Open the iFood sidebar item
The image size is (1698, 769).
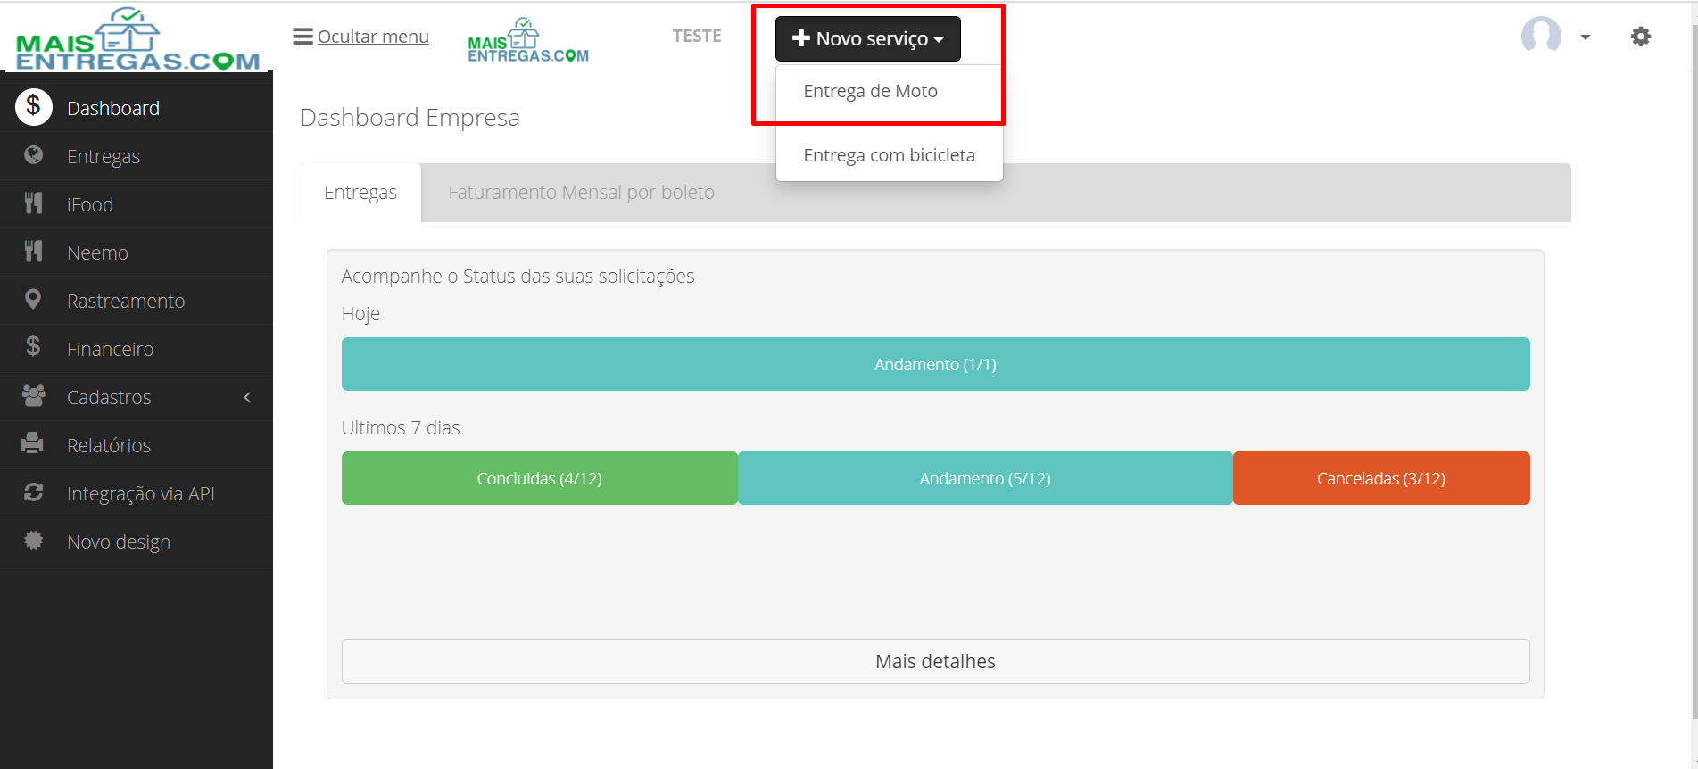click(90, 204)
